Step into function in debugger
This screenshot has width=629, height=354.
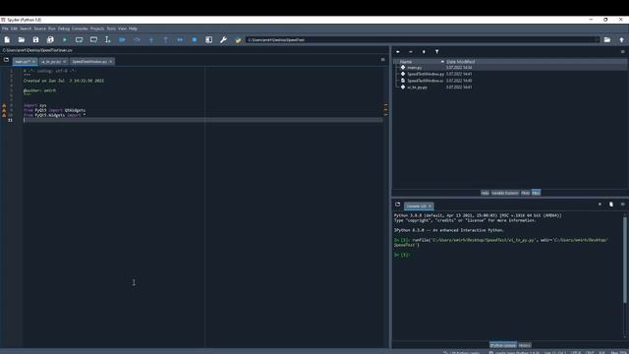[151, 39]
